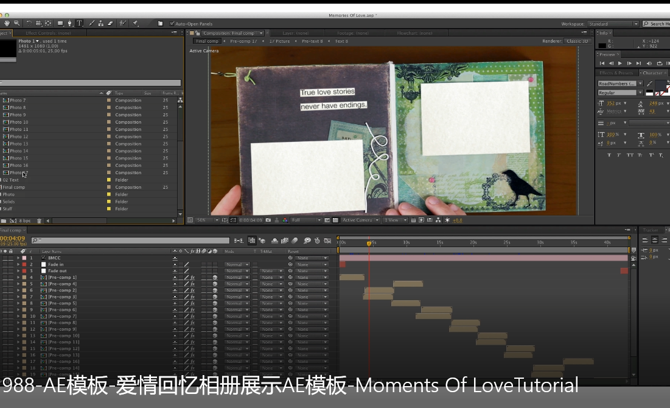This screenshot has height=408, width=670.
Task: Switch to the Flowchart (none) tab
Action: pos(414,33)
